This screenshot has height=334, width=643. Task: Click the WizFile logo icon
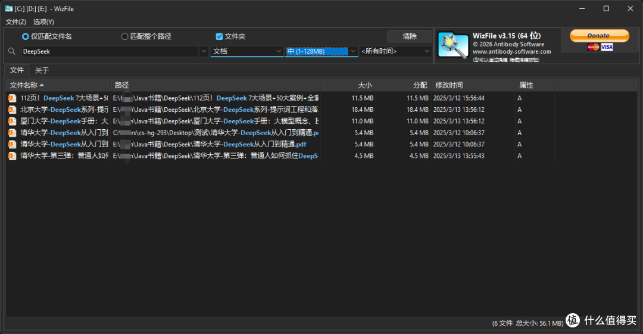pyautogui.click(x=452, y=45)
